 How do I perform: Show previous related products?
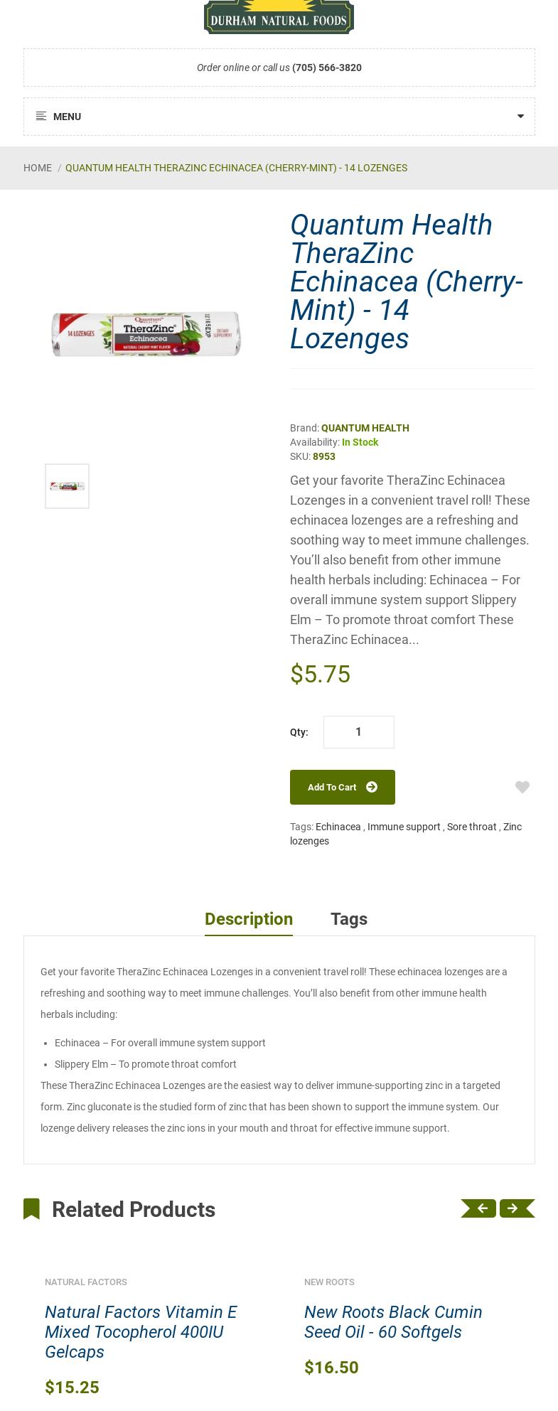pyautogui.click(x=479, y=1208)
